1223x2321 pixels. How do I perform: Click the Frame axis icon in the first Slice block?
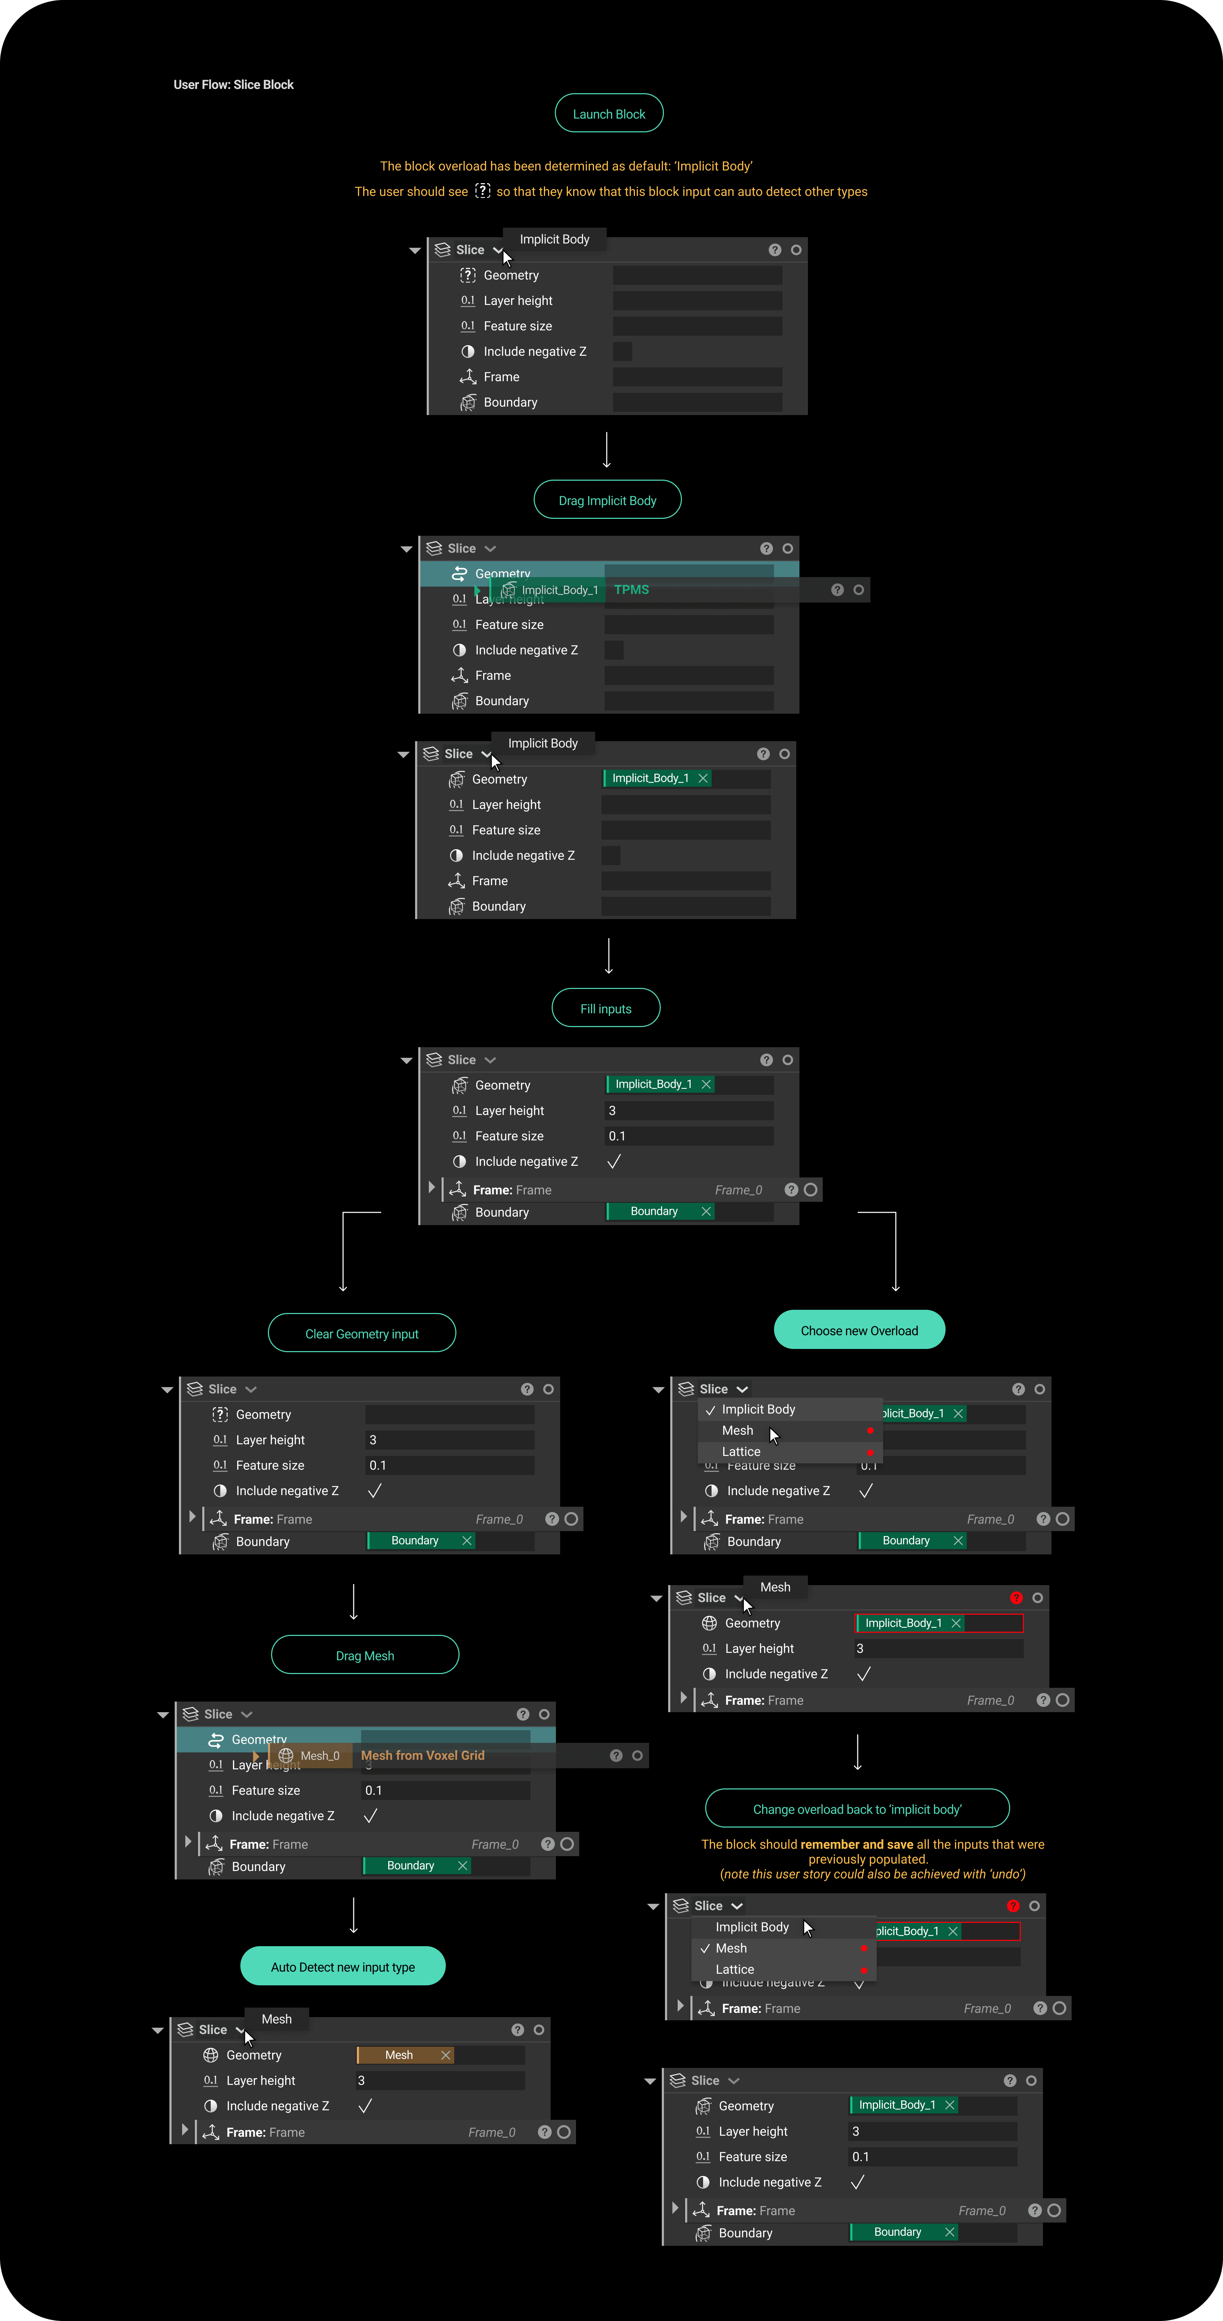point(468,377)
